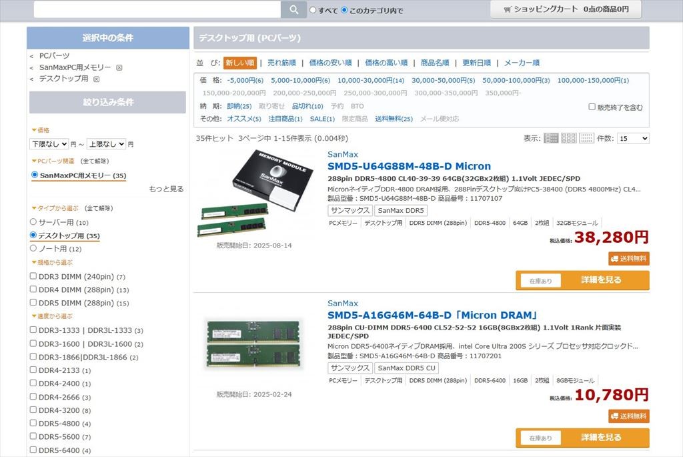Screen dimensions: 683x457
Task: Open the 件数 items-per-page dropdown
Action: tap(633, 139)
